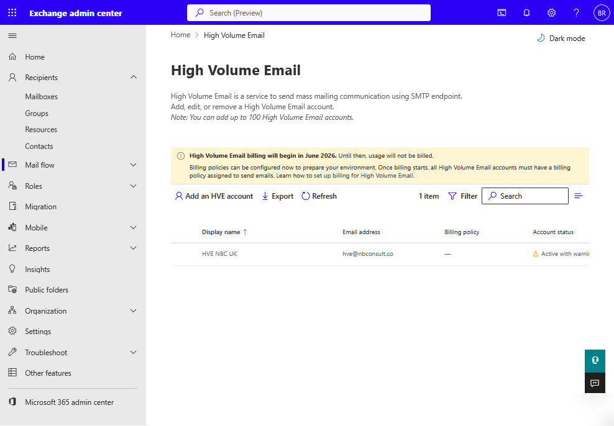This screenshot has height=426, width=614.
Task: Expand the Reports section
Action: pos(133,248)
